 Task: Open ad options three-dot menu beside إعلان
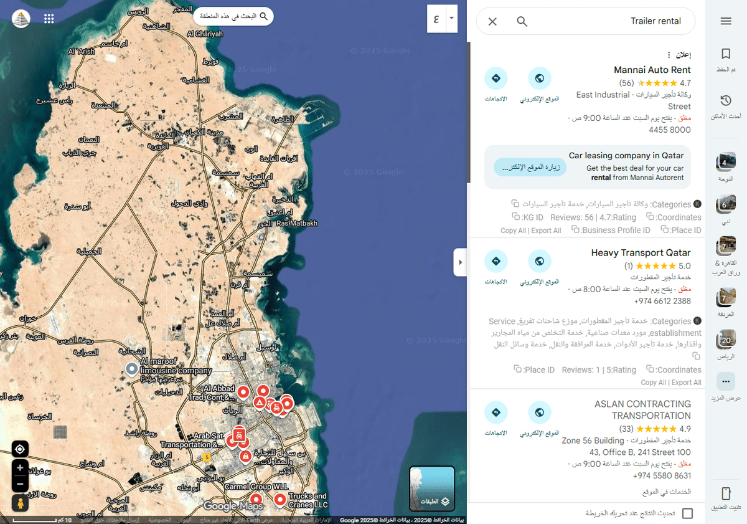pyautogui.click(x=669, y=55)
